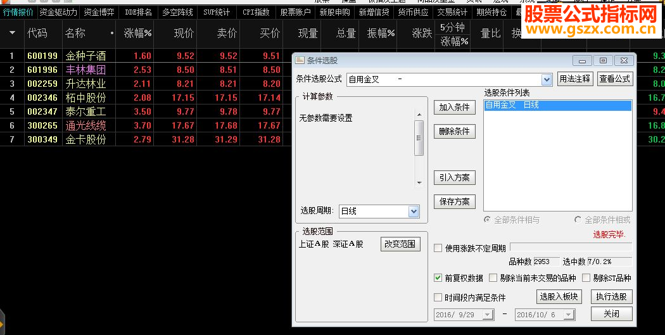Uncheck the 前复权数据 checkbox

click(438, 278)
